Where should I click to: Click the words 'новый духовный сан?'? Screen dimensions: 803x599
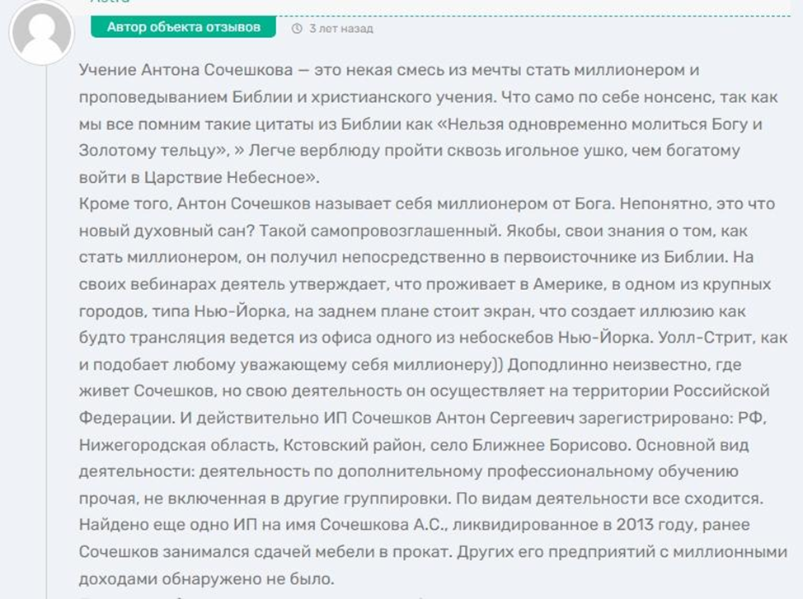click(x=167, y=231)
